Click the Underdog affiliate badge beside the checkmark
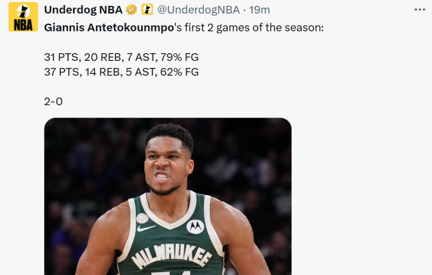Screen dimensions: 432x275 pos(147,9)
